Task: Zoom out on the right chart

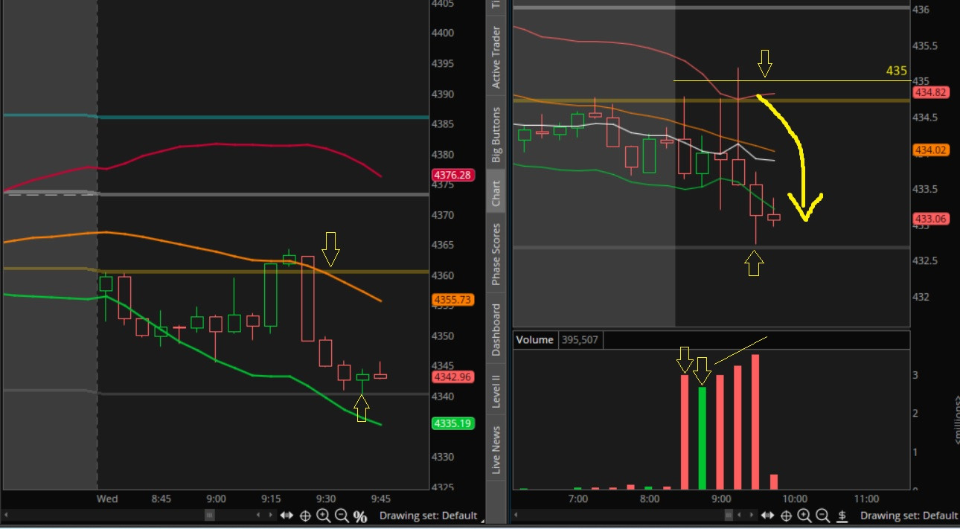Action: pos(822,516)
